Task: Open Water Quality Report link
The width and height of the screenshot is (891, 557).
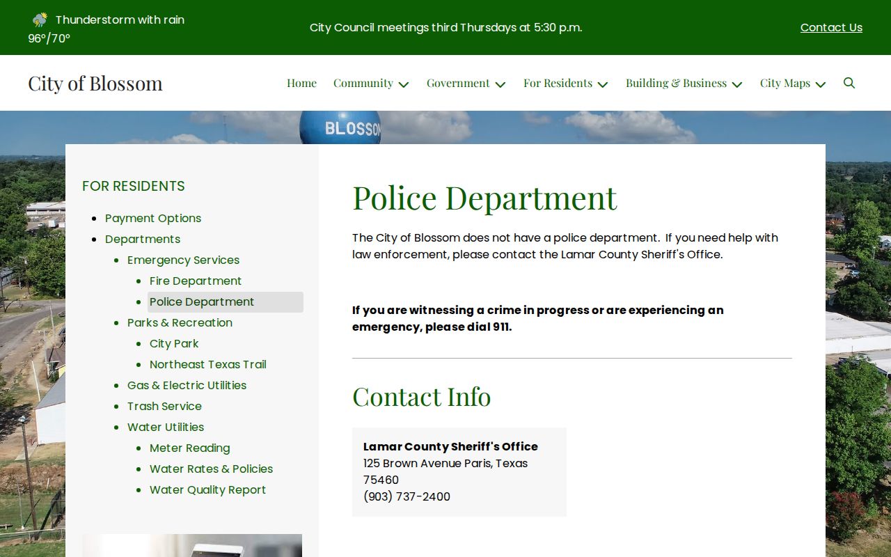Action: tap(207, 489)
